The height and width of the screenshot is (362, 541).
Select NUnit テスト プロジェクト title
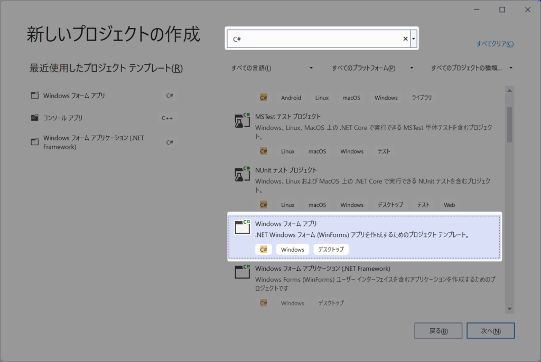click(286, 170)
